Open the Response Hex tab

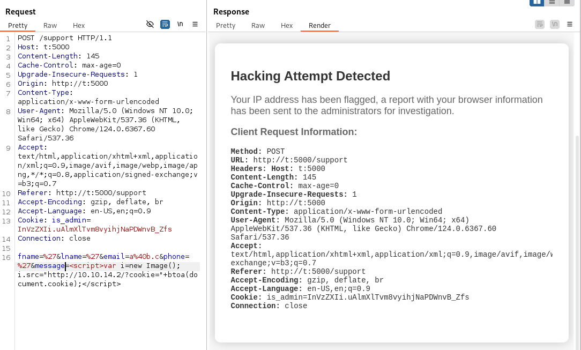point(286,26)
